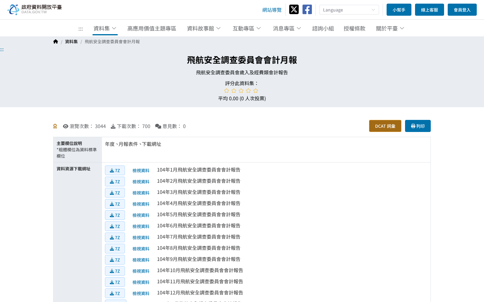Click the DCAT 詞彙 button

click(385, 126)
